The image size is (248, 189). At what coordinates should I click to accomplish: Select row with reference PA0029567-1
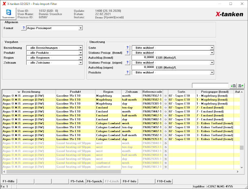tap(121, 96)
